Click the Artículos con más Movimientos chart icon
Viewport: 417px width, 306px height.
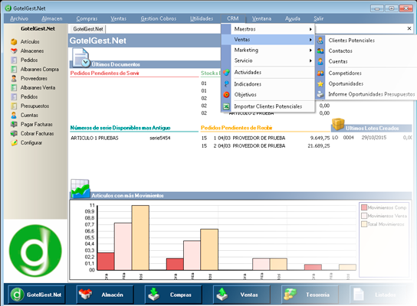(x=80, y=189)
